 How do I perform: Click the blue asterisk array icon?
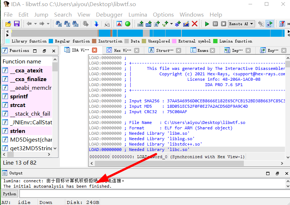pyautogui.click(x=177, y=24)
